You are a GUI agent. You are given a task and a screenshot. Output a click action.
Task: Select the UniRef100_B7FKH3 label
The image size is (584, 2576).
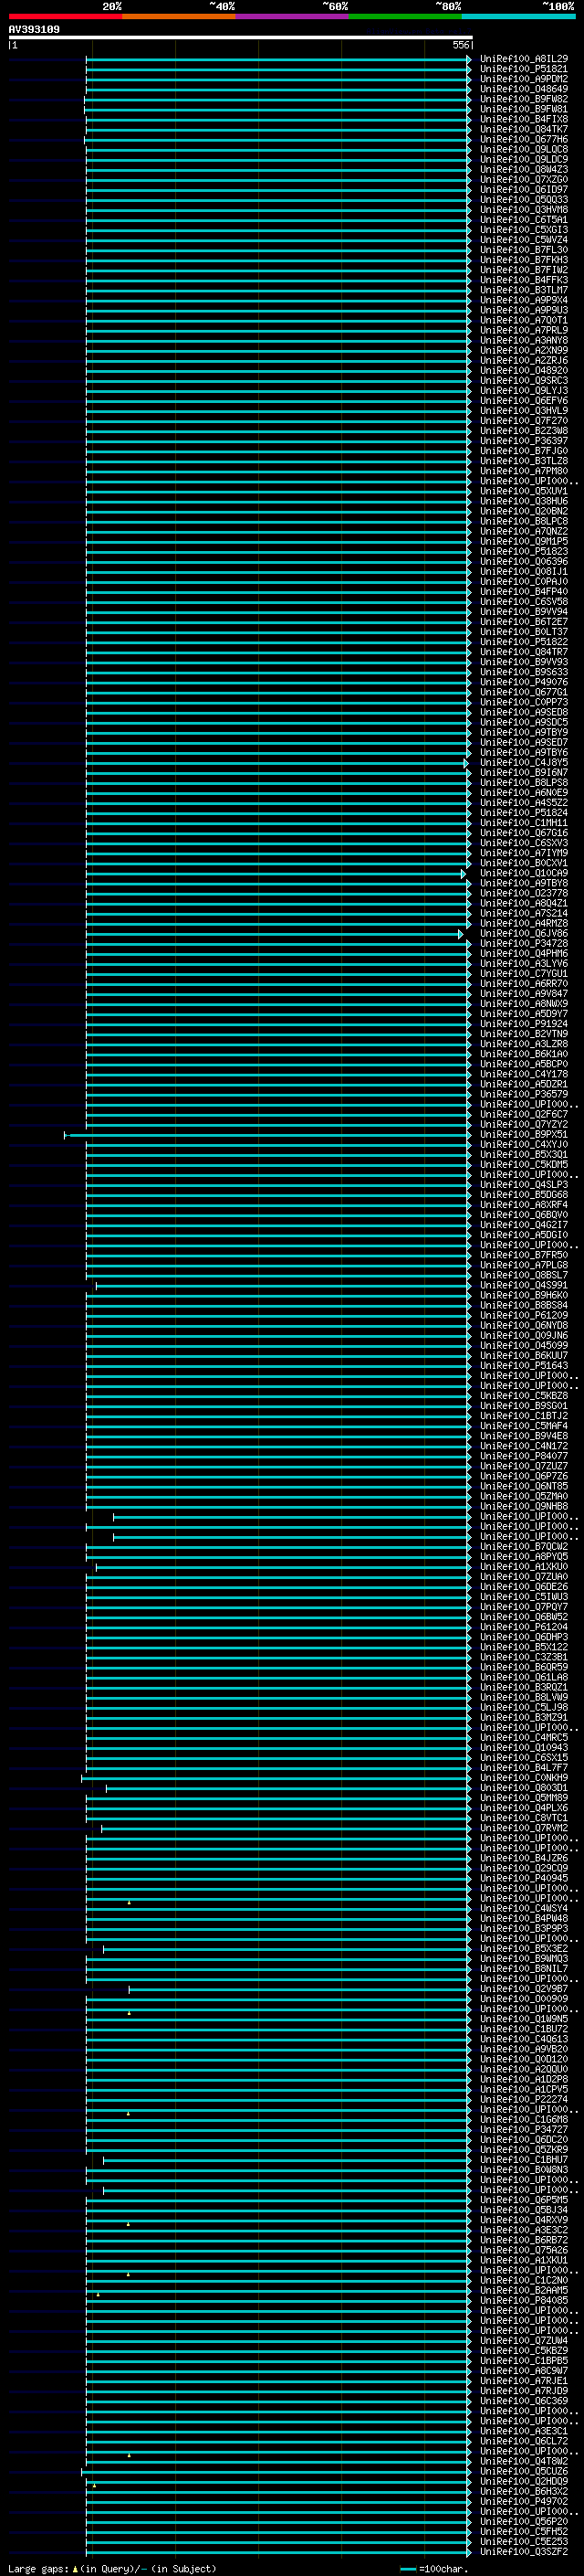tap(523, 260)
